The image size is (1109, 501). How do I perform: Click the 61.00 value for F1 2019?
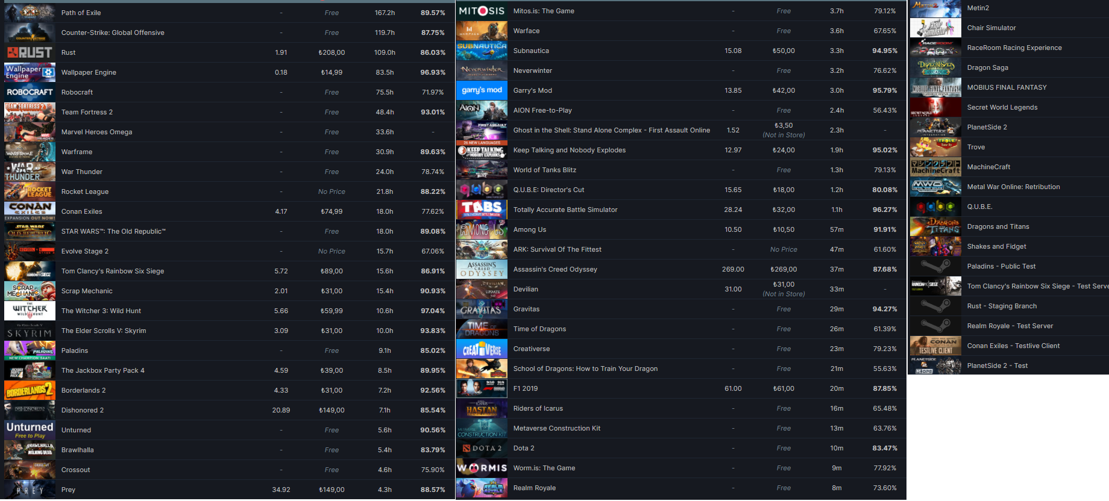pos(733,388)
